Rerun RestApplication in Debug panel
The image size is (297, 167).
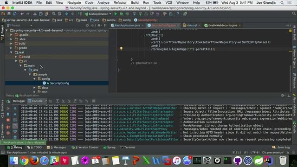point(8,101)
